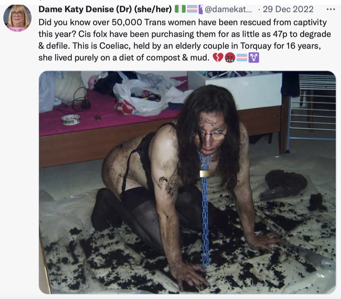Image resolution: width=341 pixels, height=299 pixels.
Task: Click the trans flag emoji ending the tweet
Action: (x=242, y=58)
